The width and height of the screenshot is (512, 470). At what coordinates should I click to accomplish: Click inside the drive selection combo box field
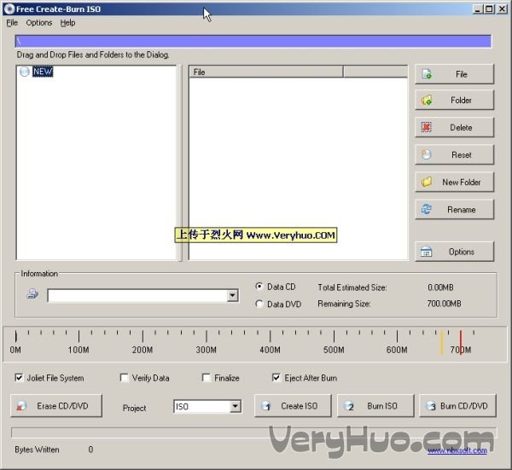point(137,295)
